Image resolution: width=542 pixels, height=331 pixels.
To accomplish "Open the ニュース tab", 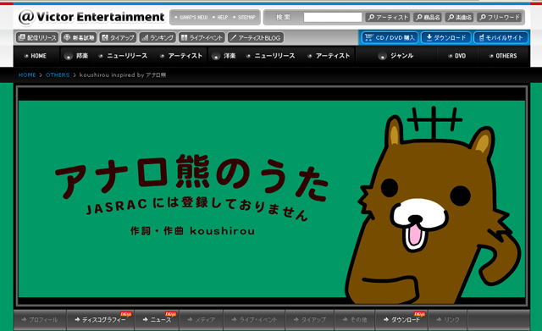I will click(x=157, y=320).
